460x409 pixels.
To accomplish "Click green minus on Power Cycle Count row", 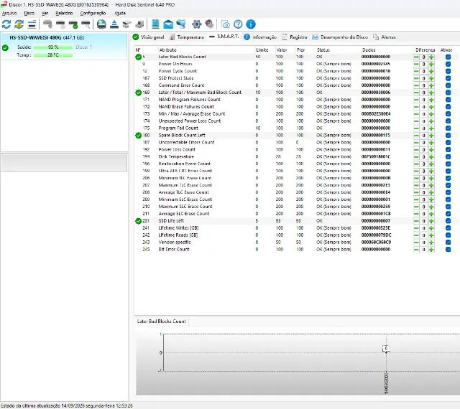I will pos(416,71).
